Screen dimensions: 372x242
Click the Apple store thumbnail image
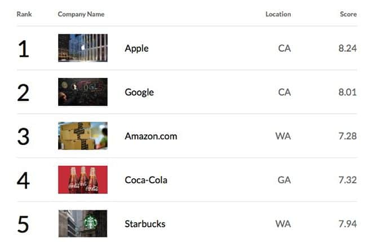pyautogui.click(x=82, y=48)
